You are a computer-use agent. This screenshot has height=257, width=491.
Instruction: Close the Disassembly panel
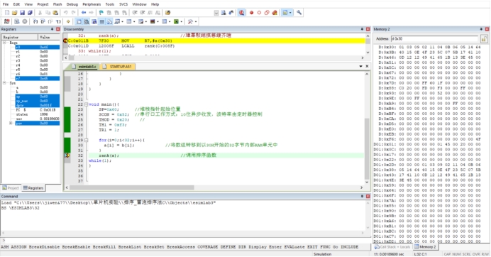[368, 29]
